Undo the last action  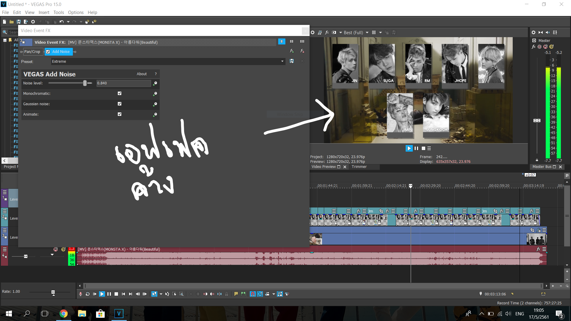point(62,22)
